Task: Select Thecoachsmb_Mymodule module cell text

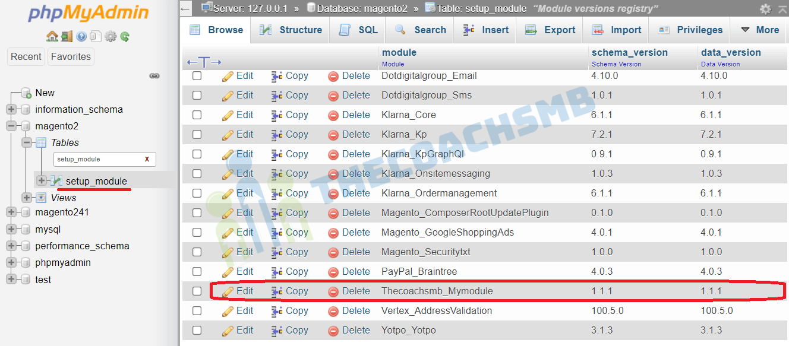Action: coord(437,291)
